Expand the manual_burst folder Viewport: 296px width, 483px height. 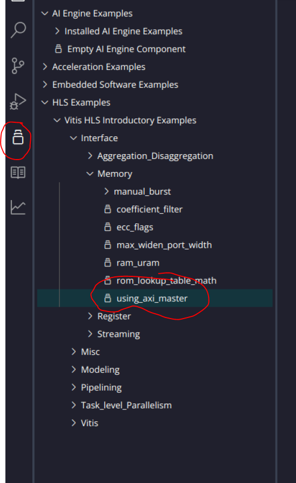106,191
